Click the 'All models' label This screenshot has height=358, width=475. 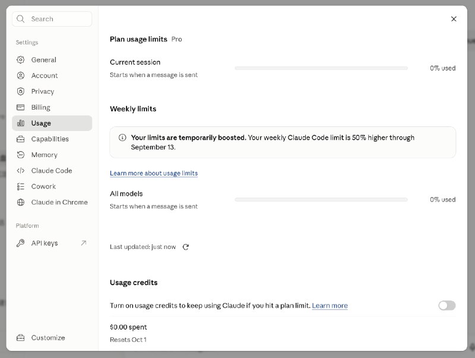click(x=126, y=193)
